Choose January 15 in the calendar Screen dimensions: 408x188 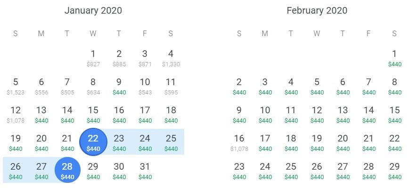tap(93, 114)
